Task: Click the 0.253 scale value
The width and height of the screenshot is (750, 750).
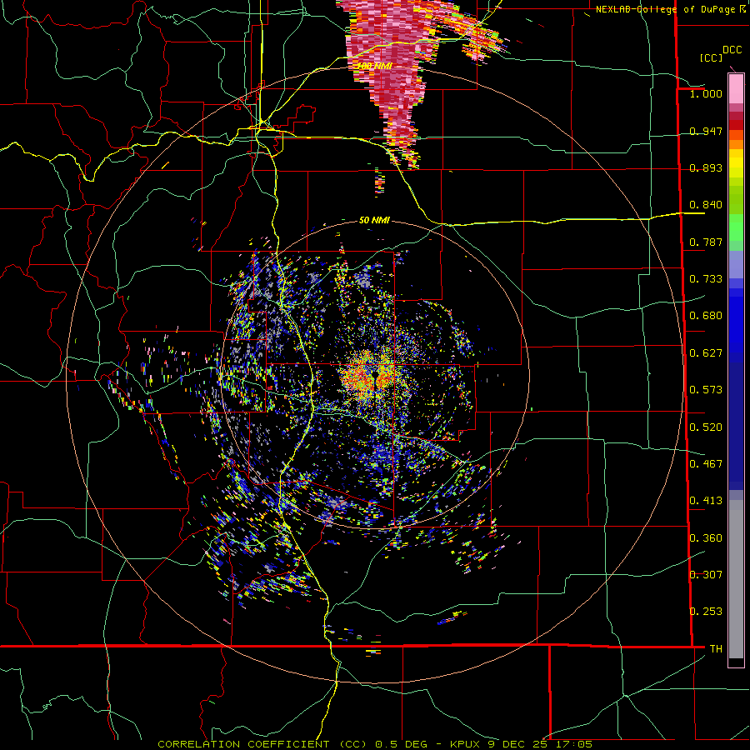Action: click(706, 612)
